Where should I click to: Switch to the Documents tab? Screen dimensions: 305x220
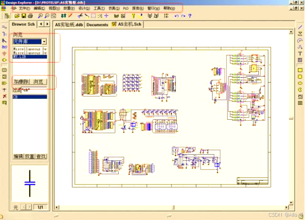[x=97, y=25]
